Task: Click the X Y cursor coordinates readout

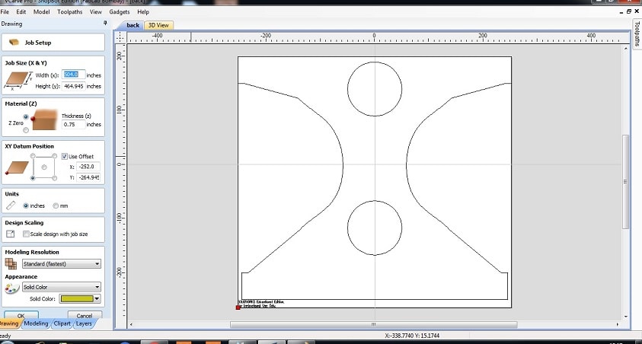Action: pyautogui.click(x=412, y=336)
